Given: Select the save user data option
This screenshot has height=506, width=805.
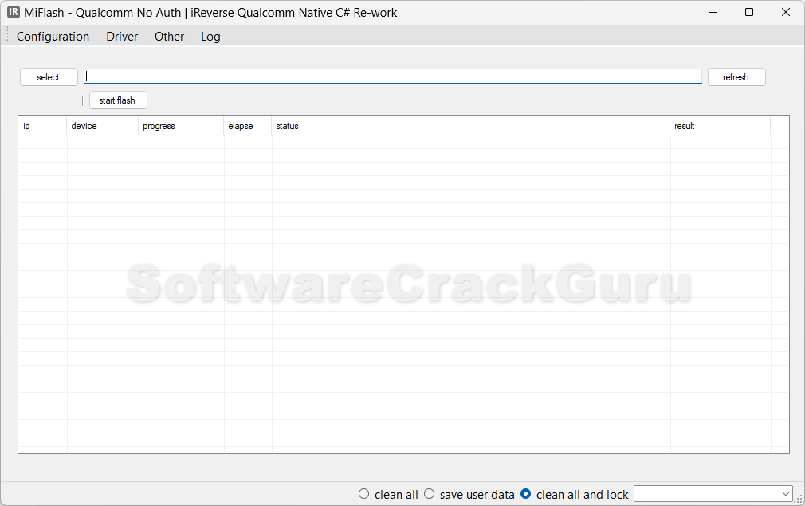Looking at the screenshot, I should (x=469, y=494).
